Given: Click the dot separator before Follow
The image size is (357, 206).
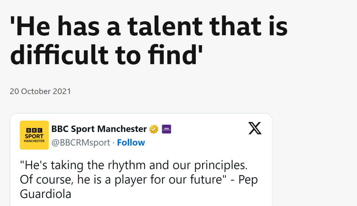Looking at the screenshot, I should (113, 143).
